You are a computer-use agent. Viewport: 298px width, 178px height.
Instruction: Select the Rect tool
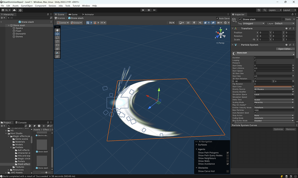pos(57,45)
